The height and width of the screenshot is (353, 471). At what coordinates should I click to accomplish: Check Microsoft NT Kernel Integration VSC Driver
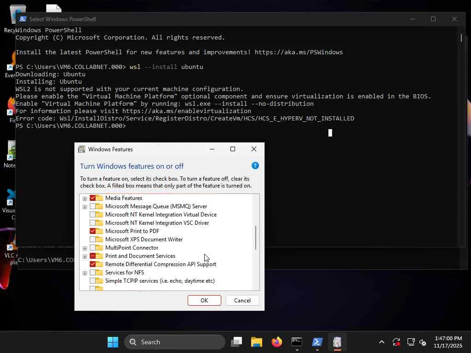(92, 223)
